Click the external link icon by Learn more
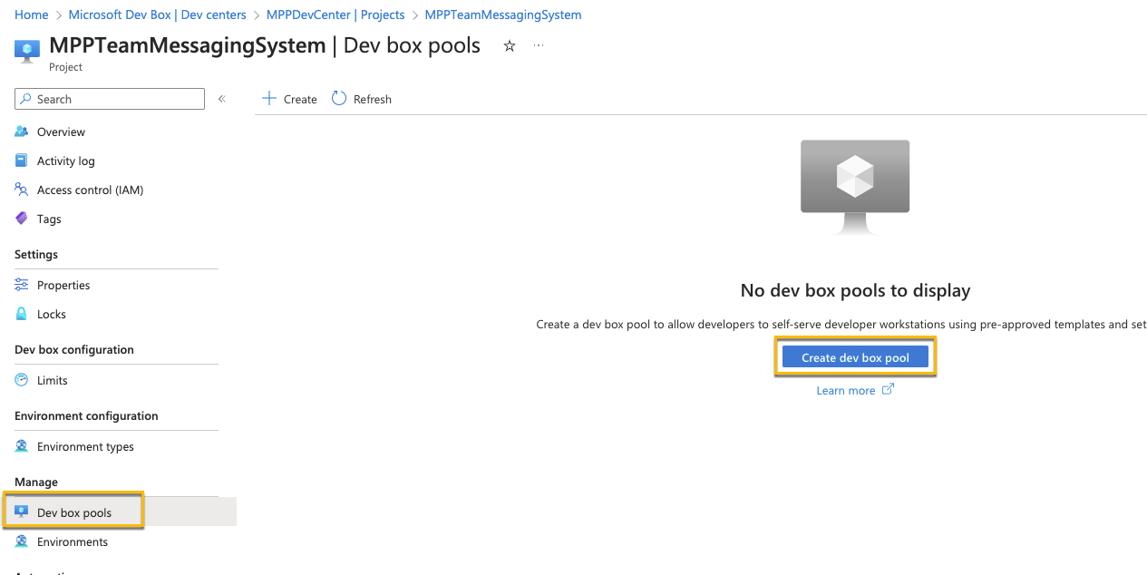 point(889,390)
